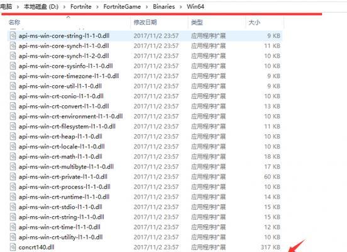This screenshot has width=347, height=252.
Task: Select the icon beside api-ms-win-core-timezone-l1-1-0.dll
Action: tap(13, 76)
